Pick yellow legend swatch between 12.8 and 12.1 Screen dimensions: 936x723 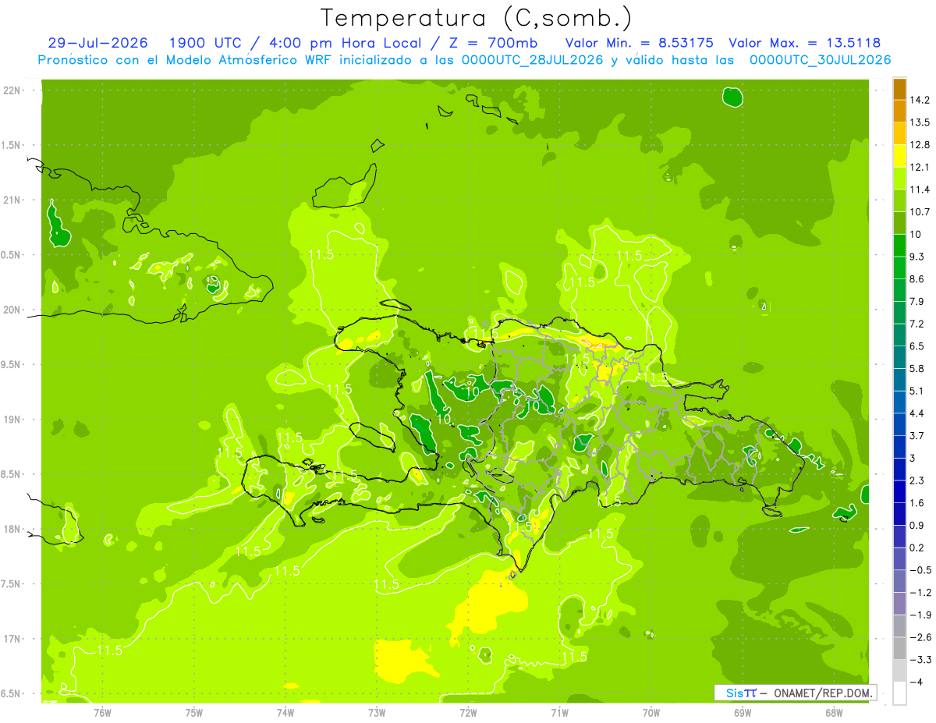tap(899, 156)
